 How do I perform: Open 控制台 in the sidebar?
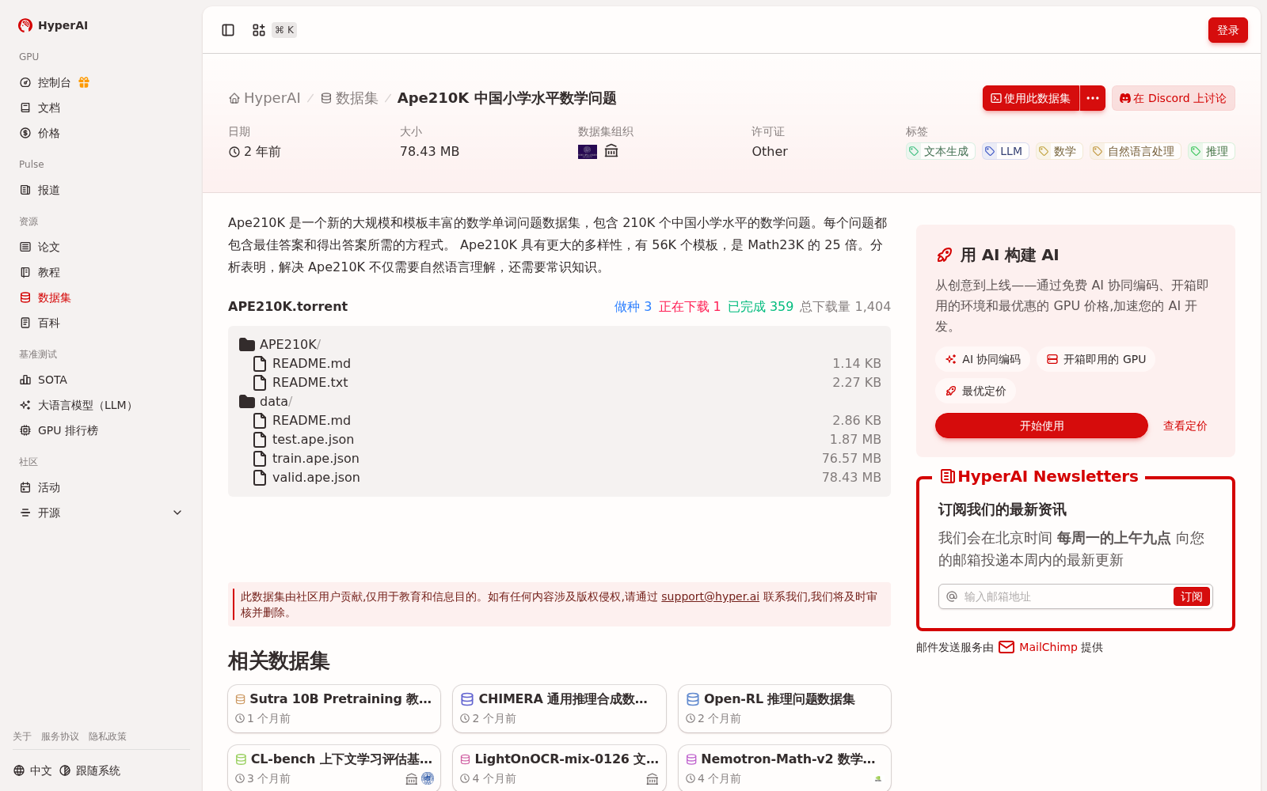54,82
